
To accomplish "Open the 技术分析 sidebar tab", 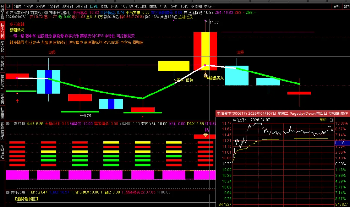I will pyautogui.click(x=2, y=30).
